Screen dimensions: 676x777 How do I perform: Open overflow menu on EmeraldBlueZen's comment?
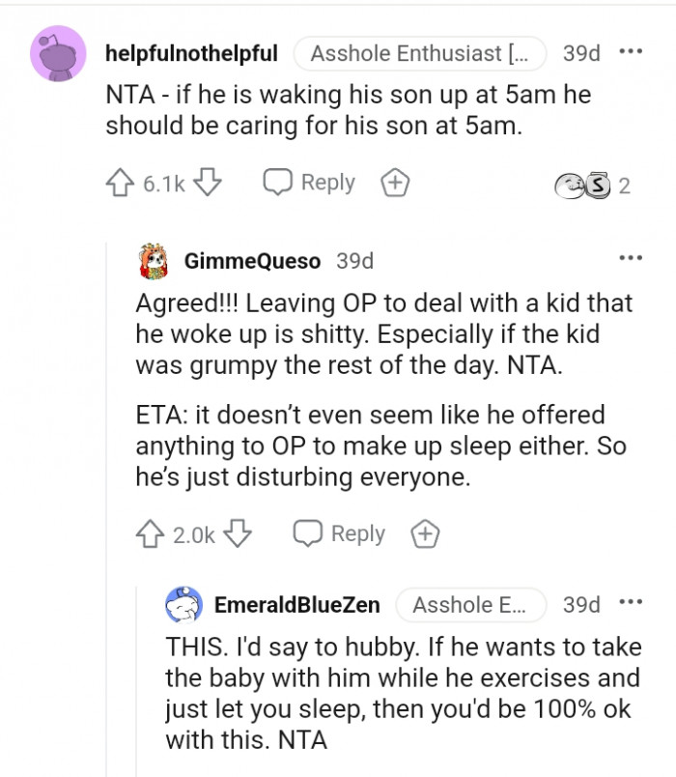pyautogui.click(x=633, y=602)
